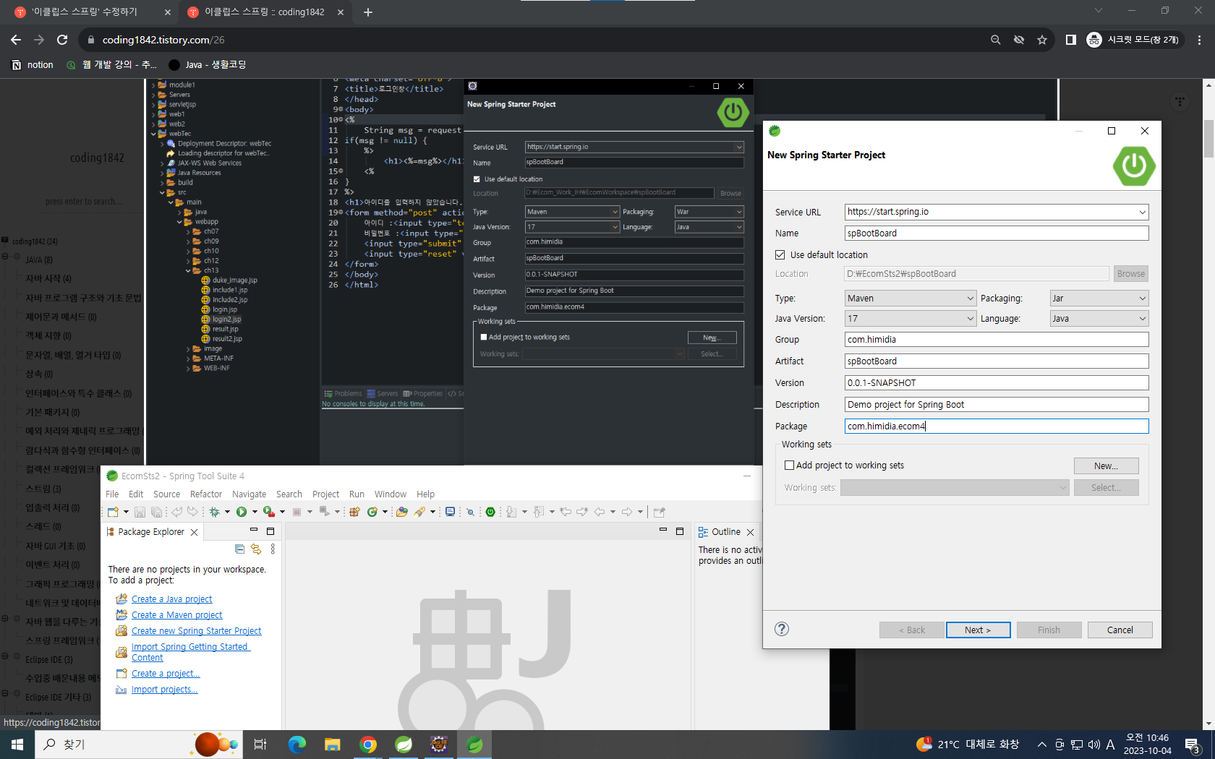Click New... button in front dialog working sets
1215x759 pixels.
click(1106, 466)
